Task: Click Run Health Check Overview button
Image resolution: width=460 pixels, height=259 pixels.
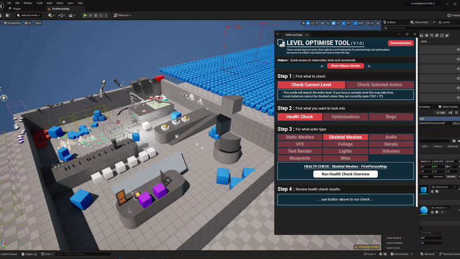Action: tap(346, 174)
